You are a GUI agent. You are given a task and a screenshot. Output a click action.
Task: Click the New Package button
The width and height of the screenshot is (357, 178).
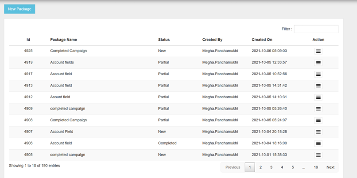pyautogui.click(x=19, y=9)
